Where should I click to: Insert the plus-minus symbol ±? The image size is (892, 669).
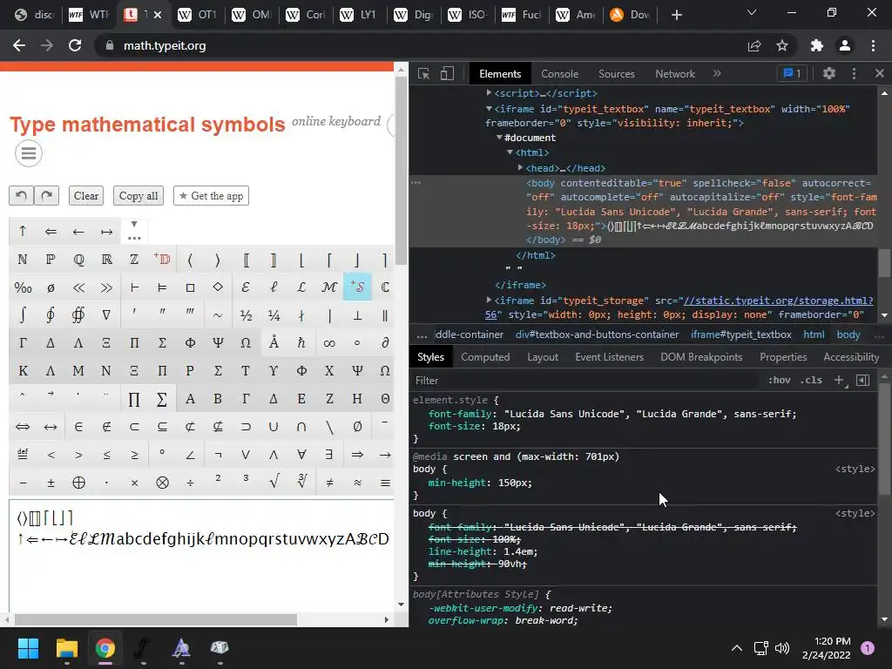coord(51,483)
